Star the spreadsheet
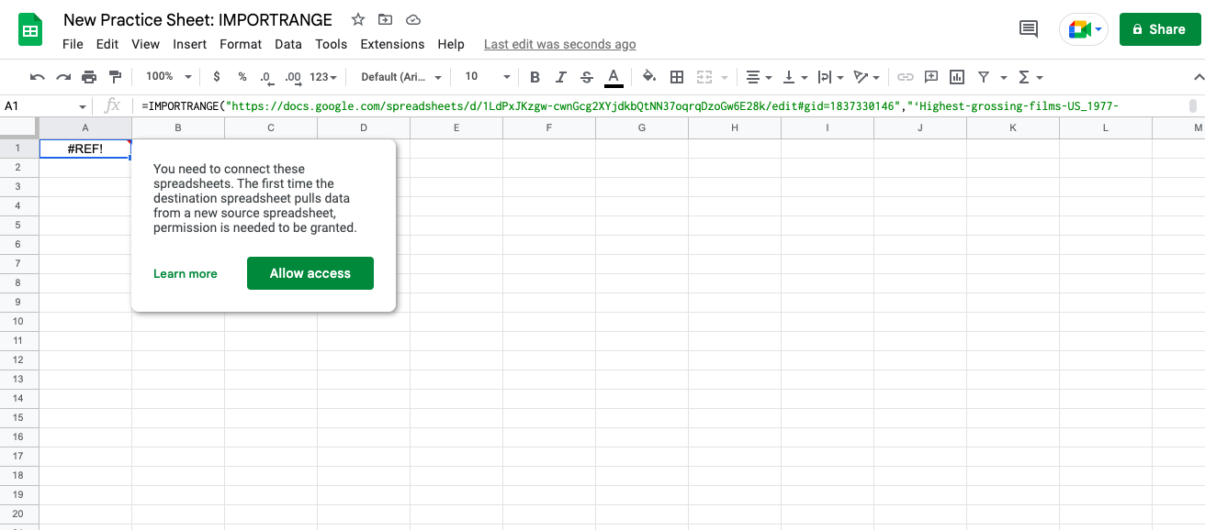This screenshot has width=1205, height=530. [357, 19]
